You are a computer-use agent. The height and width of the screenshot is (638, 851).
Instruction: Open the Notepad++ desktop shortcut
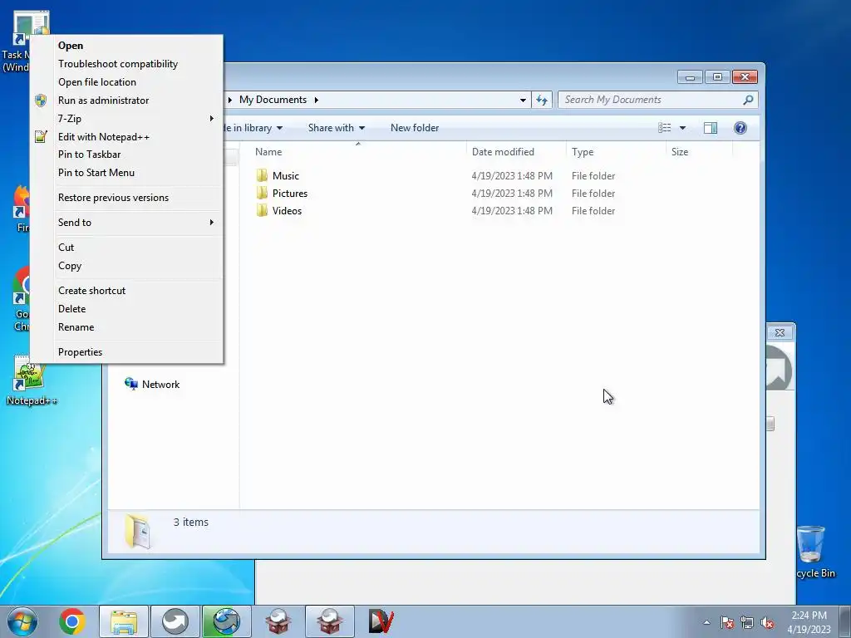click(31, 380)
